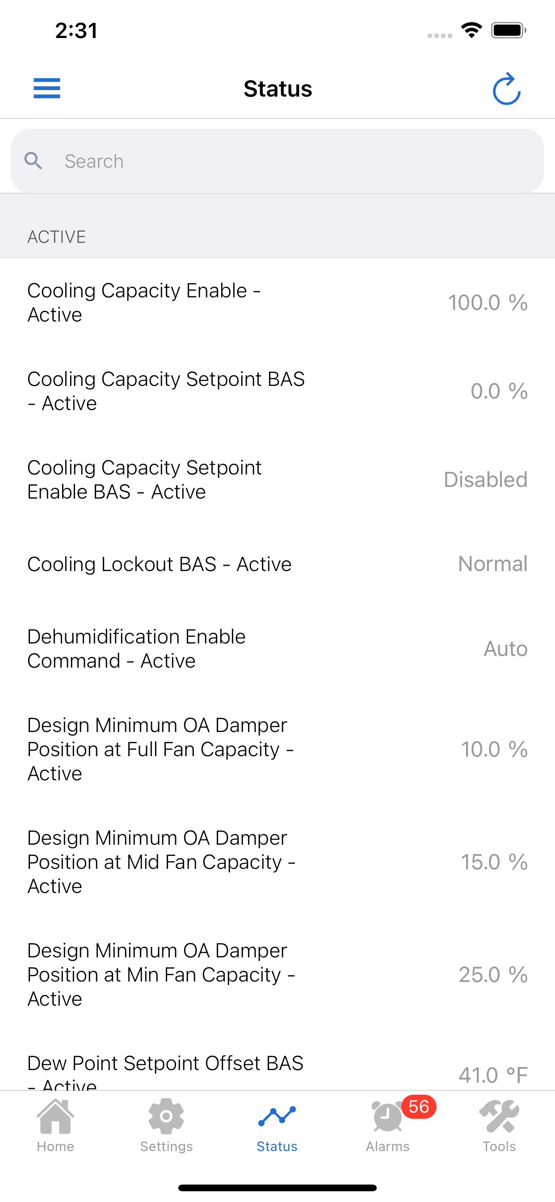
Task: Focus the Search input field
Action: coord(277,161)
